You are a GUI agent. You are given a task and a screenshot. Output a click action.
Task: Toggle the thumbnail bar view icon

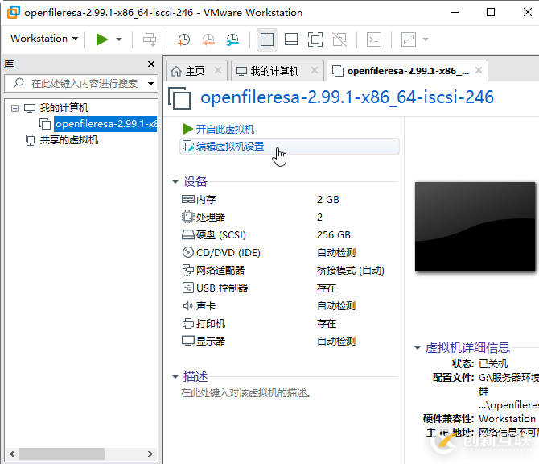pos(291,39)
